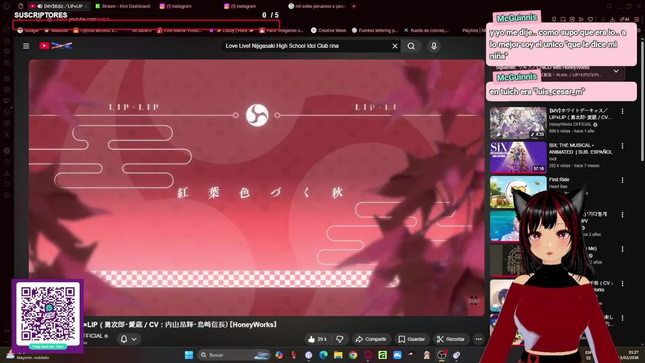Dislike the video with thumbs down

(x=340, y=339)
